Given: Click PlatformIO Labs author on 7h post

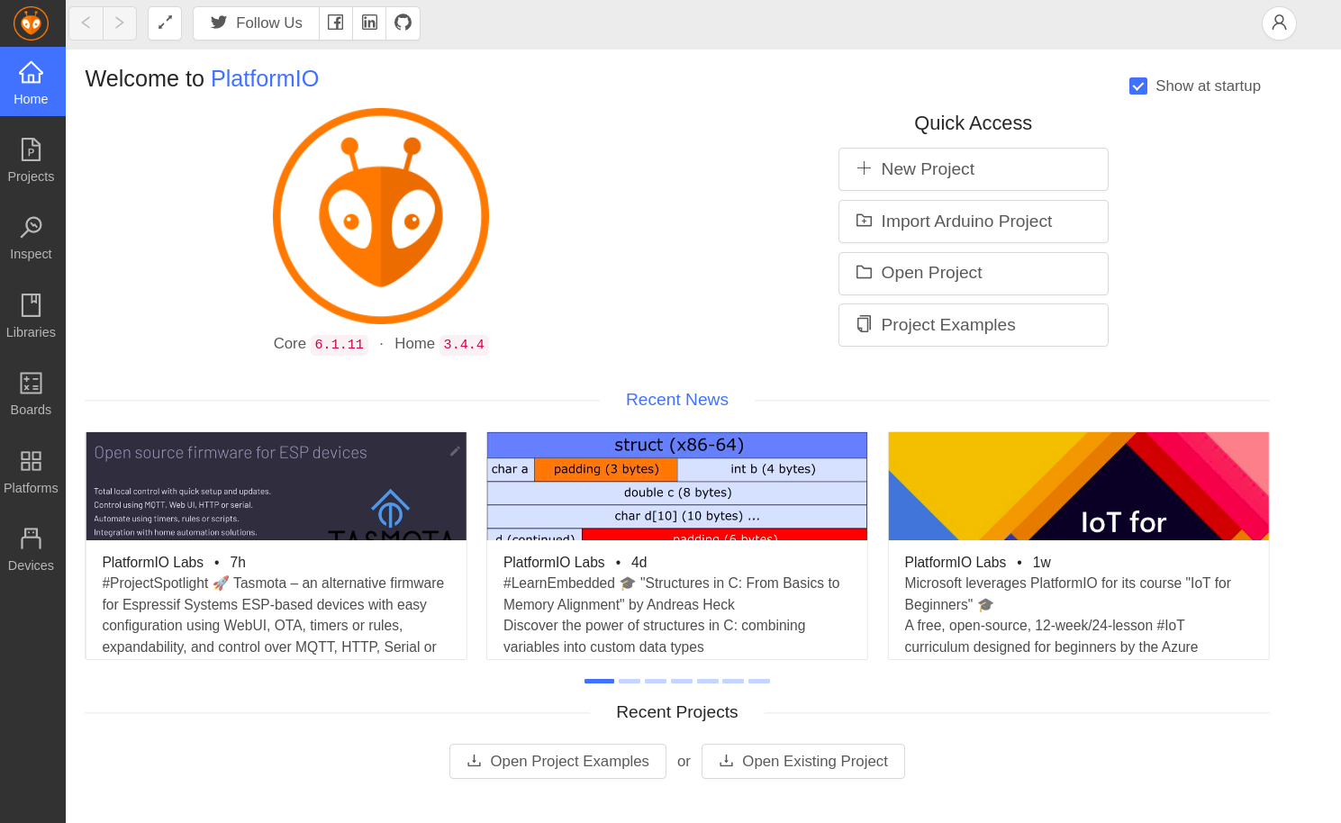Looking at the screenshot, I should tap(153, 563).
